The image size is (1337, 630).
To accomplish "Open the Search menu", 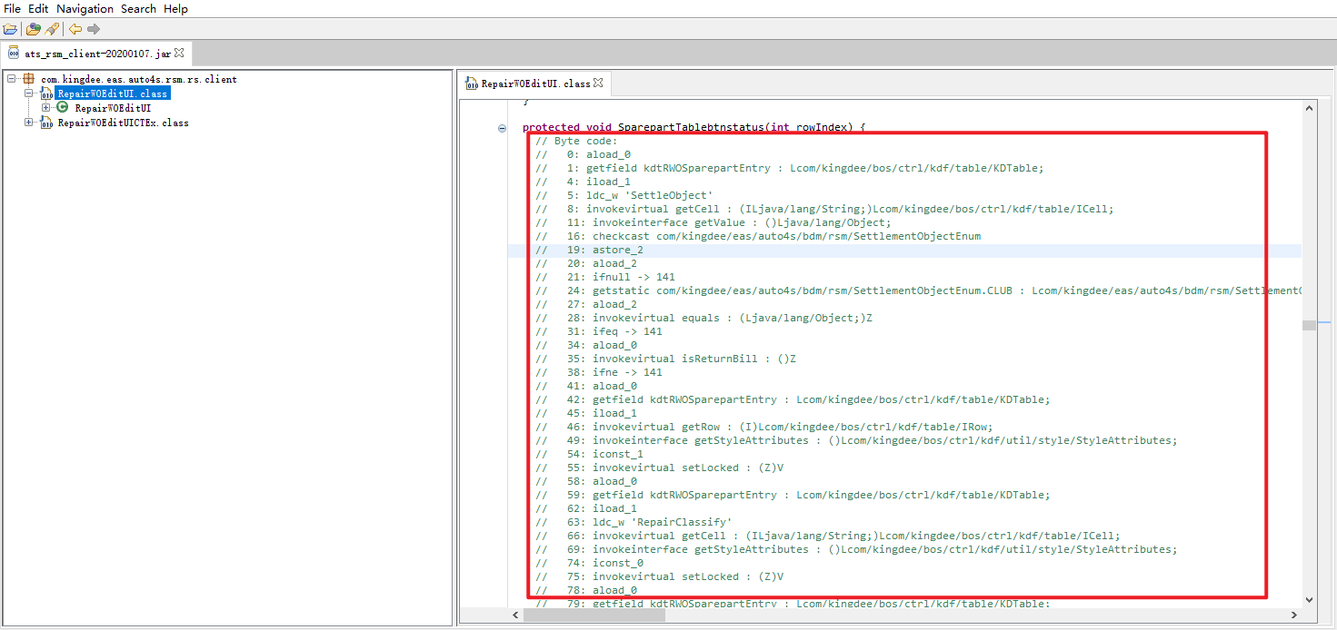I will pyautogui.click(x=137, y=9).
